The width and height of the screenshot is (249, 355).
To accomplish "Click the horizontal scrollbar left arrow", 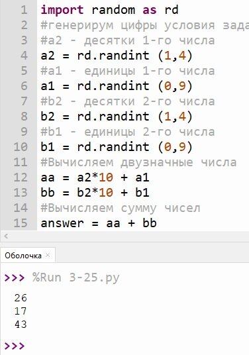I will pos(6,236).
